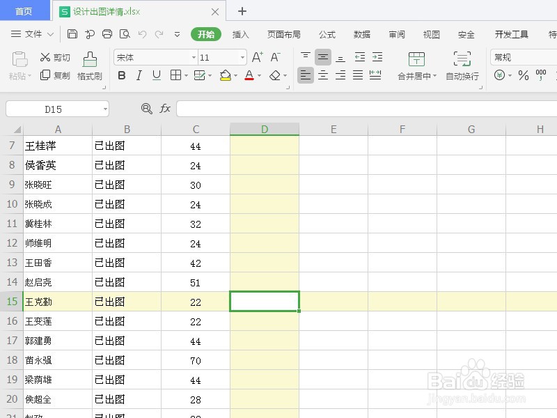Screen dimensions: 557x418
Task: Open the font color dropdown arrow
Action: [259, 75]
